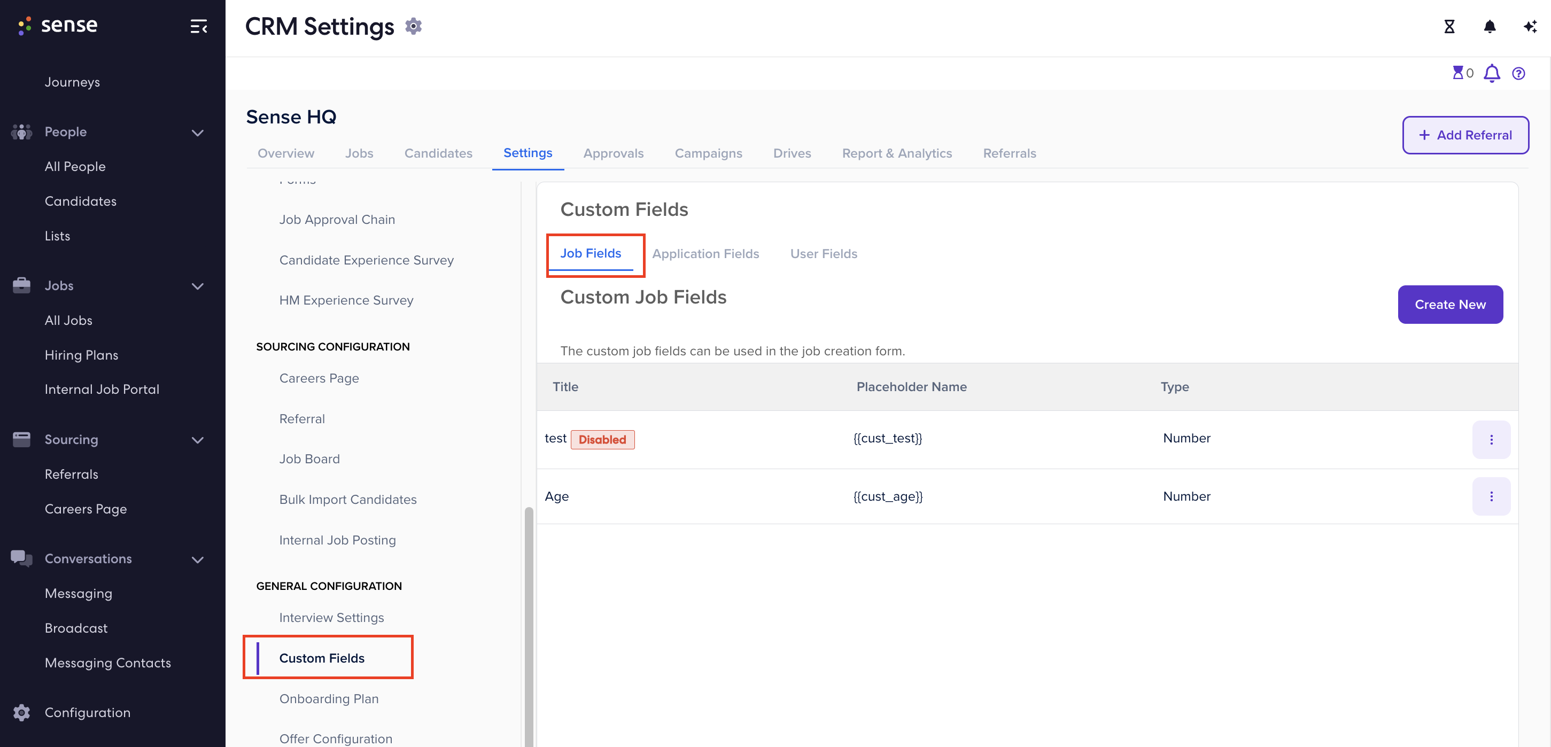
Task: Go to the Campaigns tab
Action: pyautogui.click(x=709, y=153)
